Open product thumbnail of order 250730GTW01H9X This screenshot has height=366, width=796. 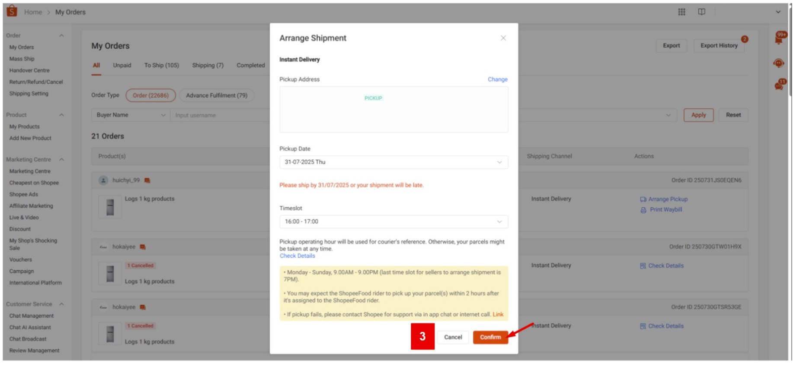click(110, 274)
